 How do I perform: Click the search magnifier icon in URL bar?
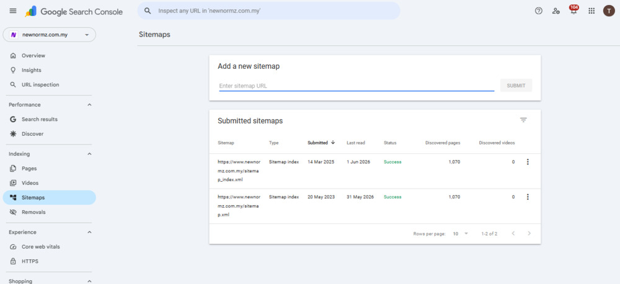pyautogui.click(x=148, y=11)
